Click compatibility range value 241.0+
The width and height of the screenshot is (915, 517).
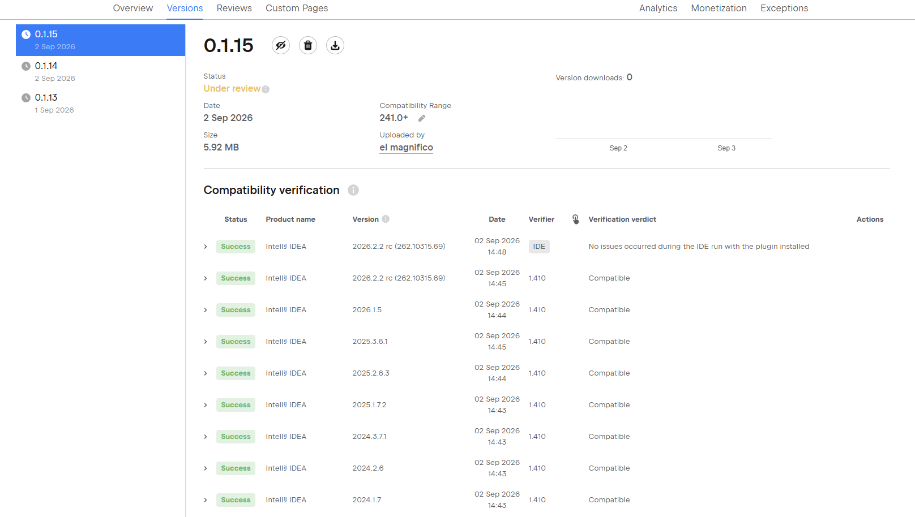[394, 118]
